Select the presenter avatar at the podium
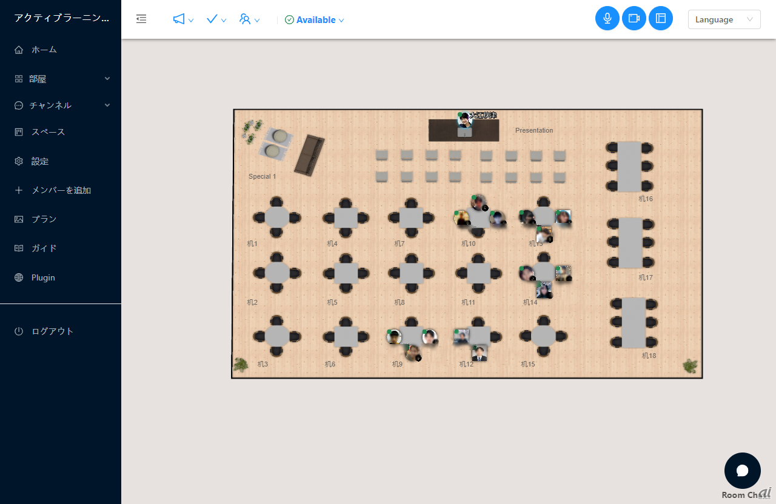This screenshot has width=776, height=504. coord(465,119)
